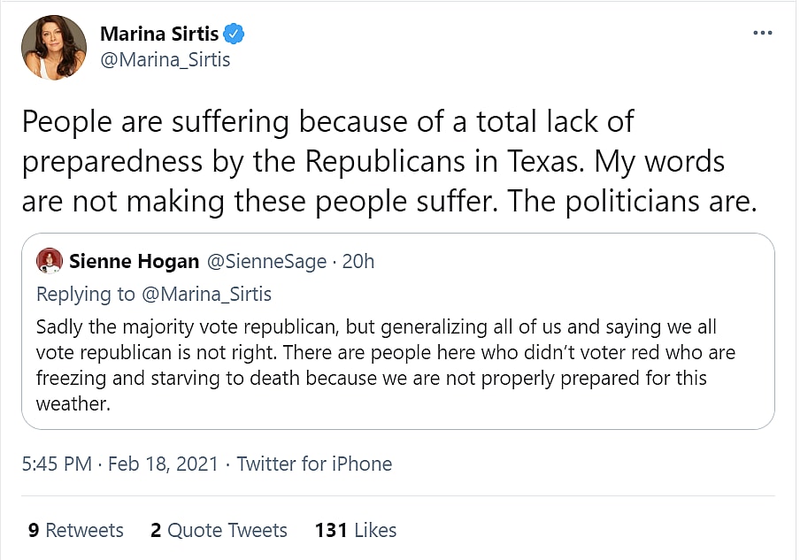View the 2 Quote Tweets

click(x=219, y=530)
